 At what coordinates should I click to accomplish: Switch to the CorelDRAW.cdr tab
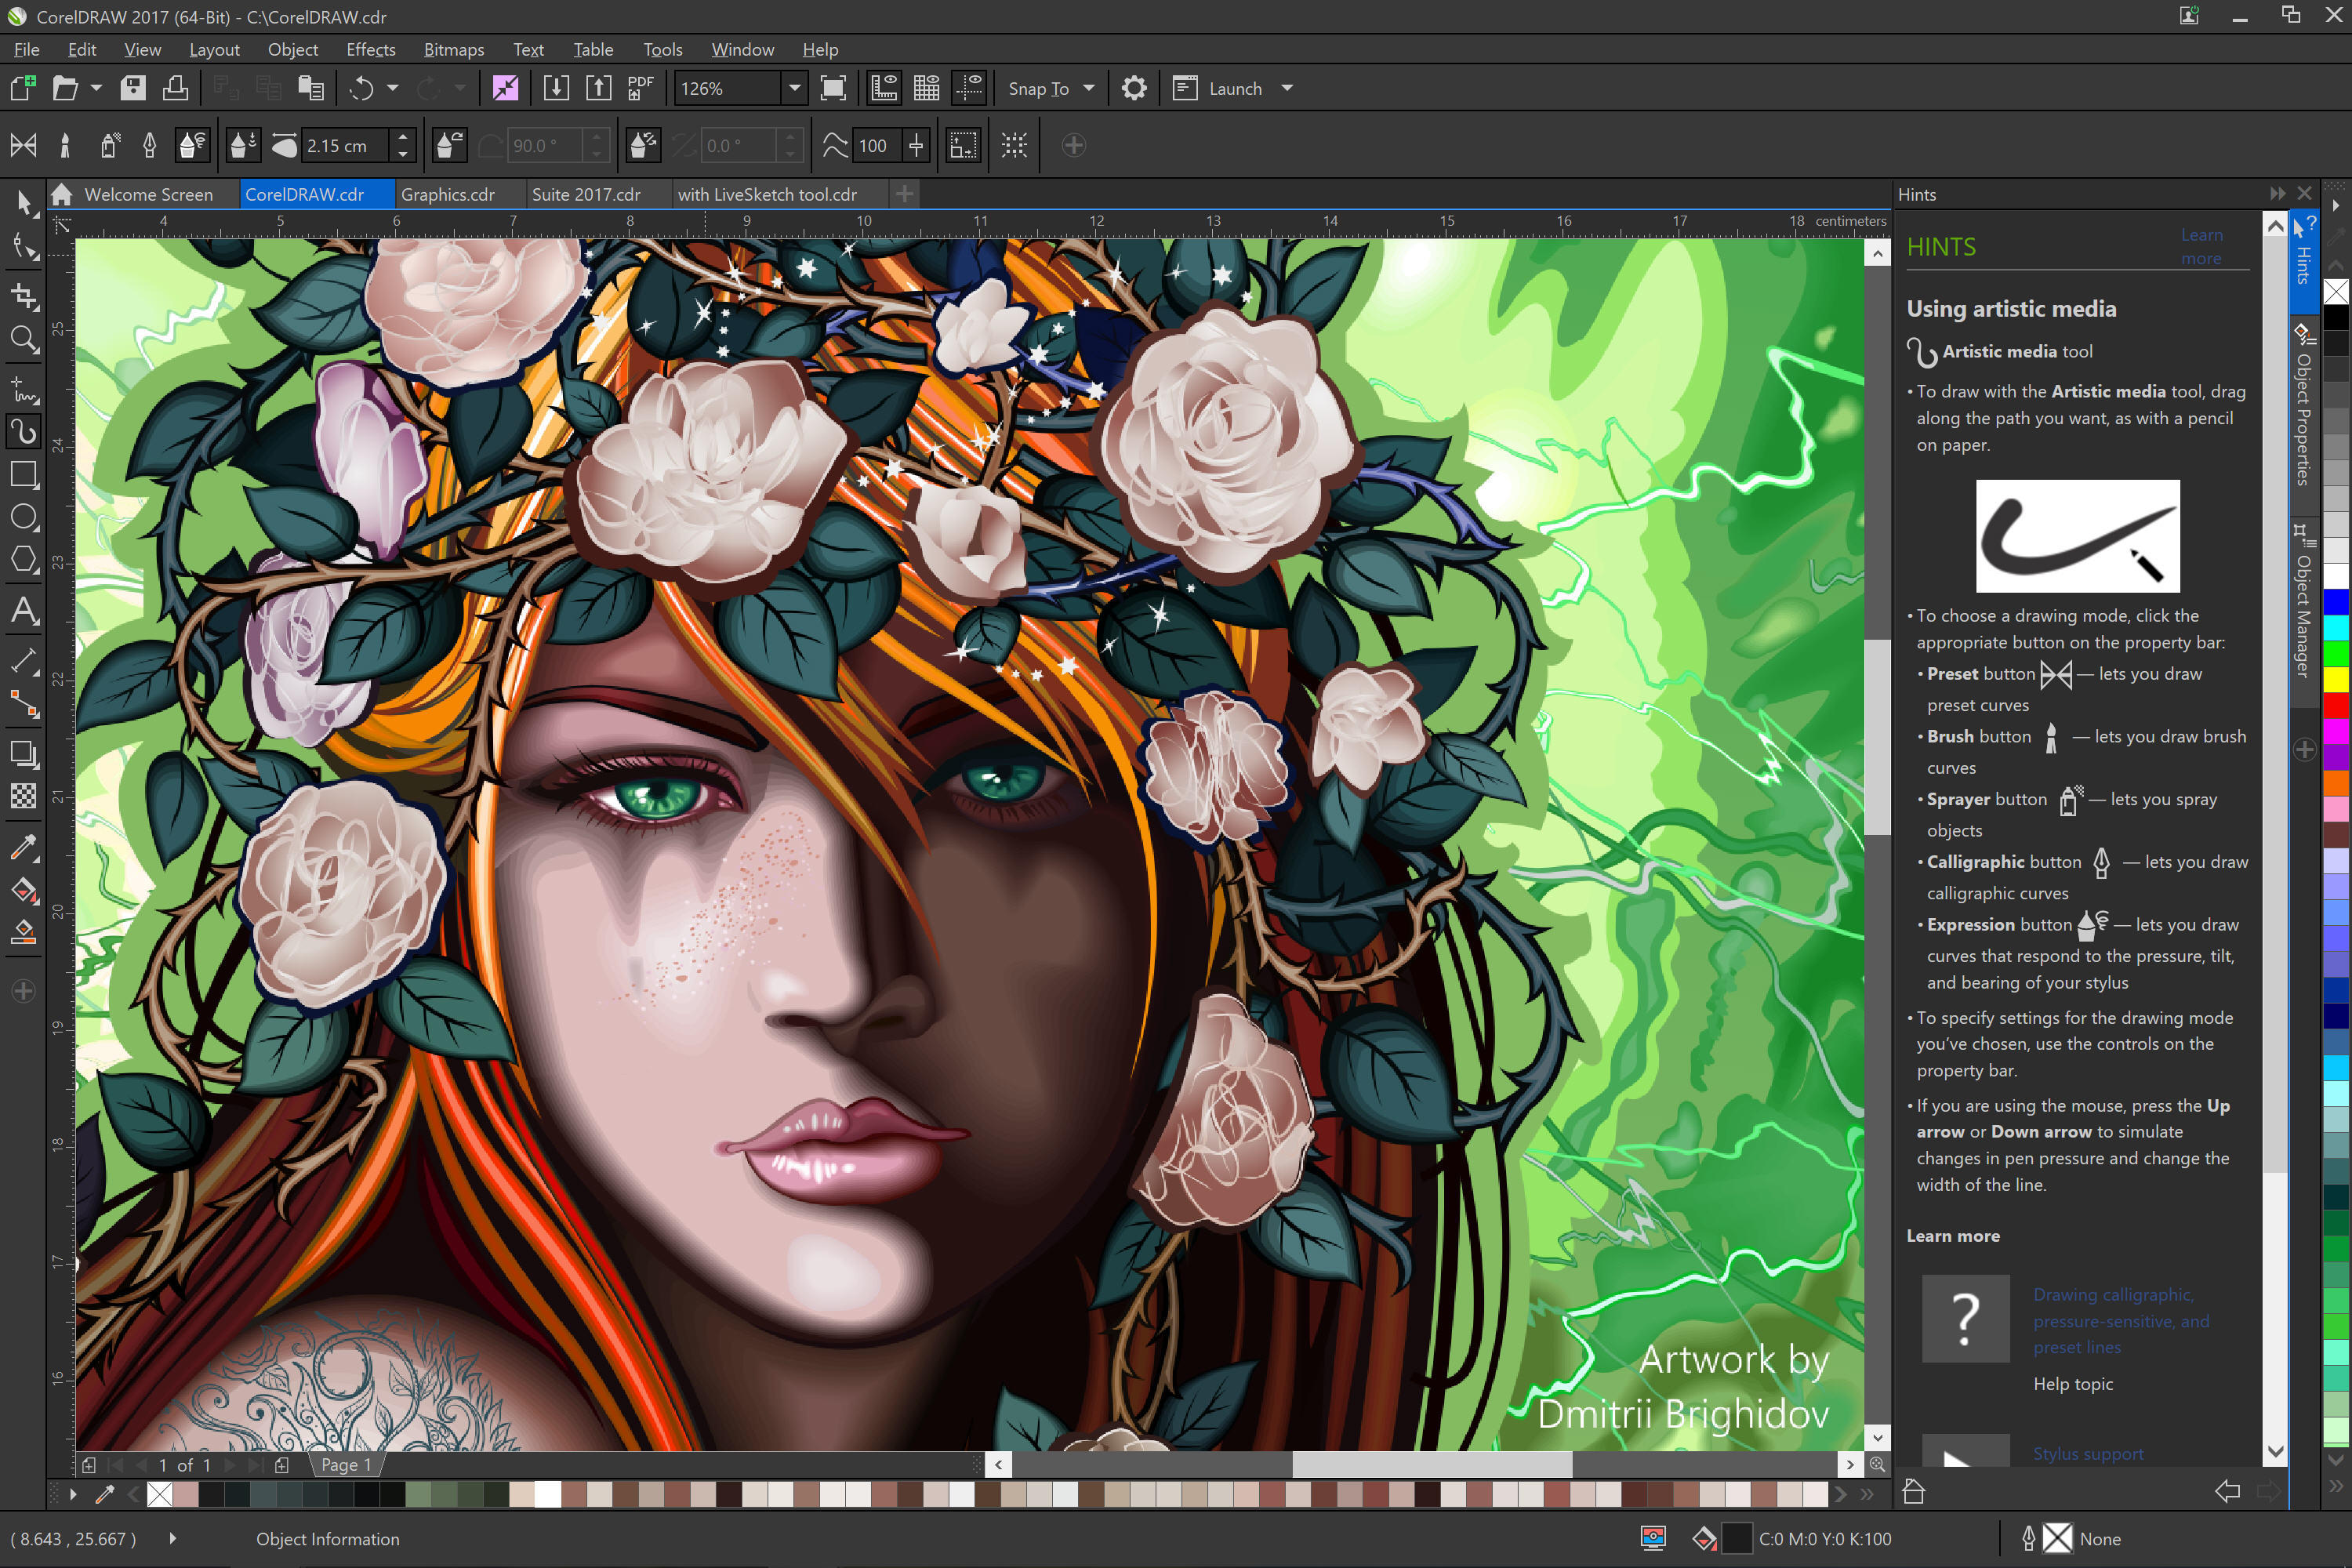(304, 194)
